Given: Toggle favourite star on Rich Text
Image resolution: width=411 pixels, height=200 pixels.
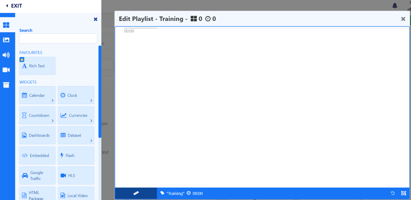Looking at the screenshot, I should (x=22, y=60).
